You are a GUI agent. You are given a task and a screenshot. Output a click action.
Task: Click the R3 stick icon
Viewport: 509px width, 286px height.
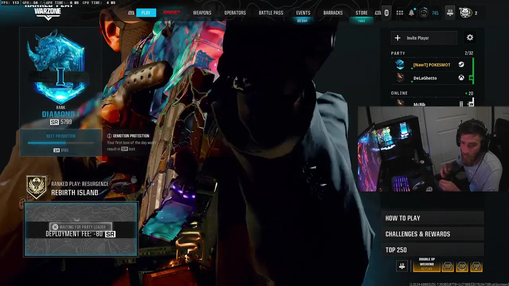coord(450,13)
